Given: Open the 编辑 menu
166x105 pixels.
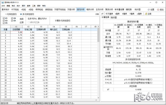Looking at the screenshot, I should (8, 6).
